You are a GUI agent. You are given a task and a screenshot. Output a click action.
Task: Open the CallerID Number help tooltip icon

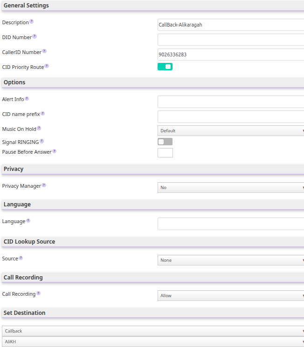pyautogui.click(x=44, y=51)
